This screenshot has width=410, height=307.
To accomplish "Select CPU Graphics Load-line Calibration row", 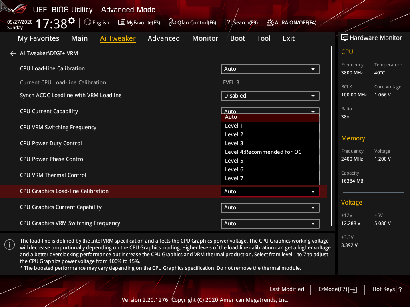I will pyautogui.click(x=163, y=191).
